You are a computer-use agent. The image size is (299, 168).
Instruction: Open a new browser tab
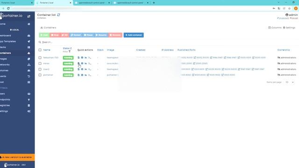154,3
